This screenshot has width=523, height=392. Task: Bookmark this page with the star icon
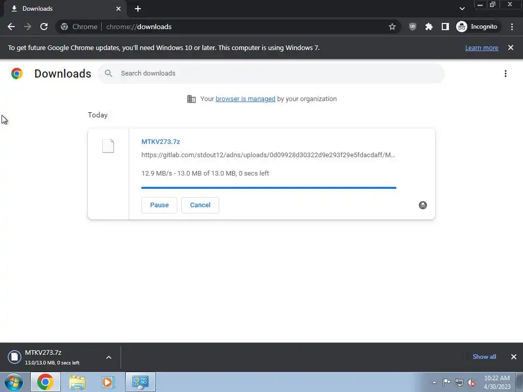pos(392,27)
